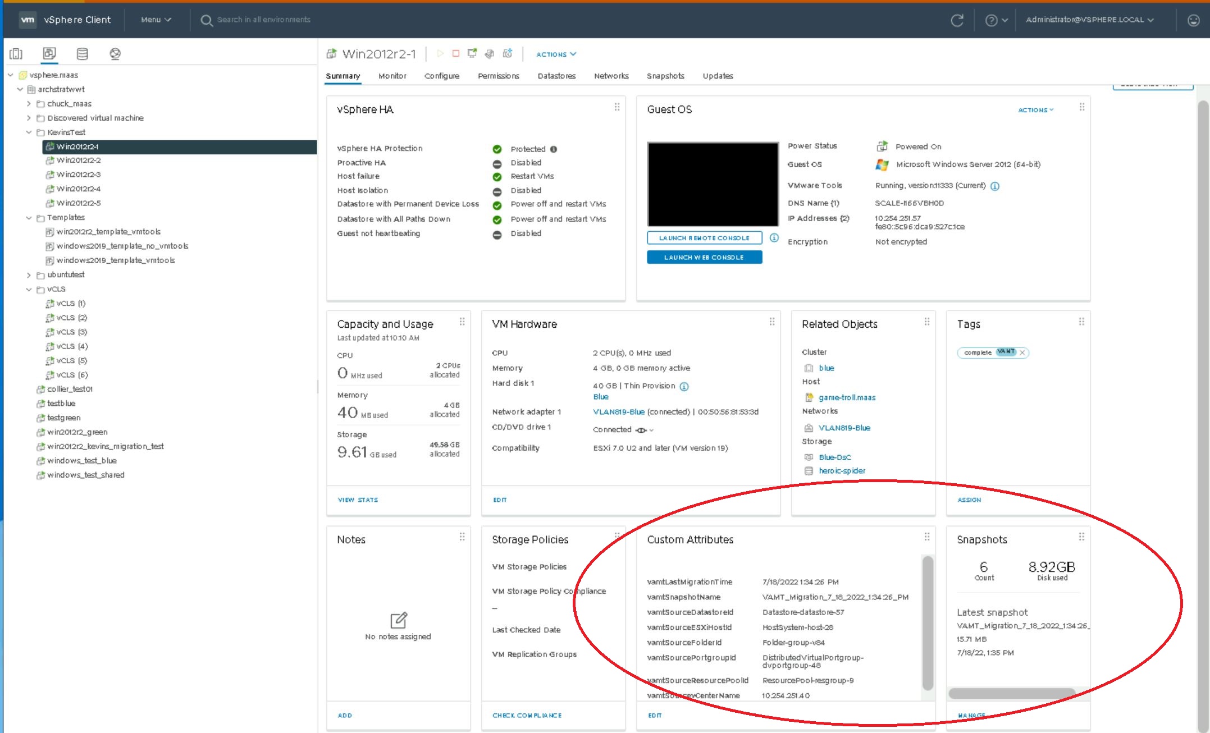Switch to the Storage inventory icon
This screenshot has width=1210, height=733.
pos(82,54)
